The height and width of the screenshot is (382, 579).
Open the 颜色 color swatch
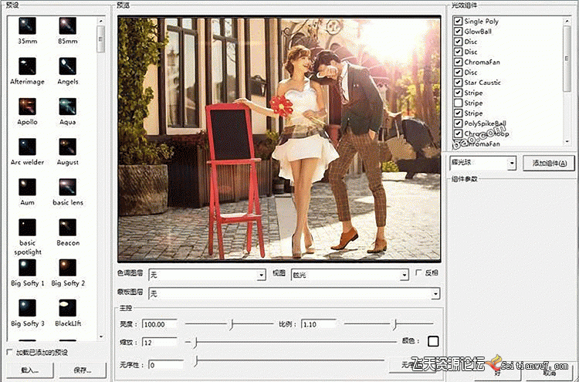click(x=433, y=342)
